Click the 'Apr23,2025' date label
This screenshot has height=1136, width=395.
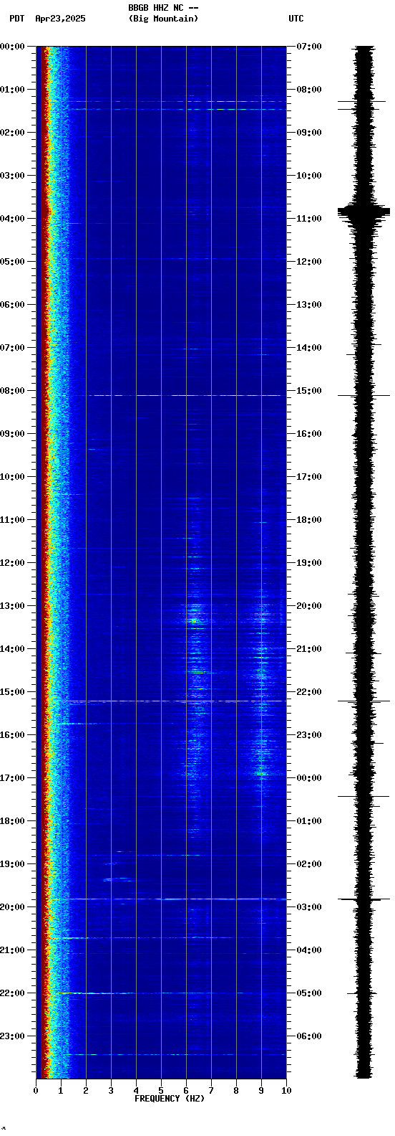60,19
